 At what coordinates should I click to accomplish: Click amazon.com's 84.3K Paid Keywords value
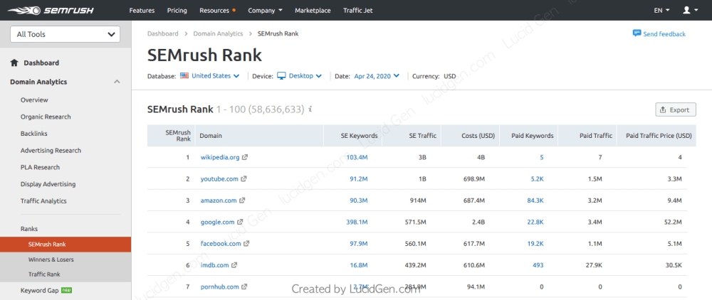click(x=535, y=200)
